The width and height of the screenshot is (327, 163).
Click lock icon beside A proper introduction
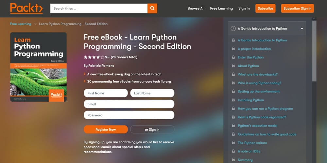click(233, 49)
